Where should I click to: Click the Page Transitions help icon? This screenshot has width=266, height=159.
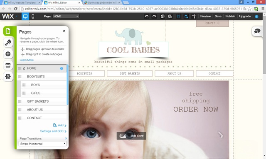click(x=66, y=139)
